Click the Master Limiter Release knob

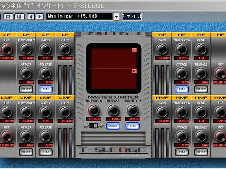pyautogui.click(x=113, y=110)
